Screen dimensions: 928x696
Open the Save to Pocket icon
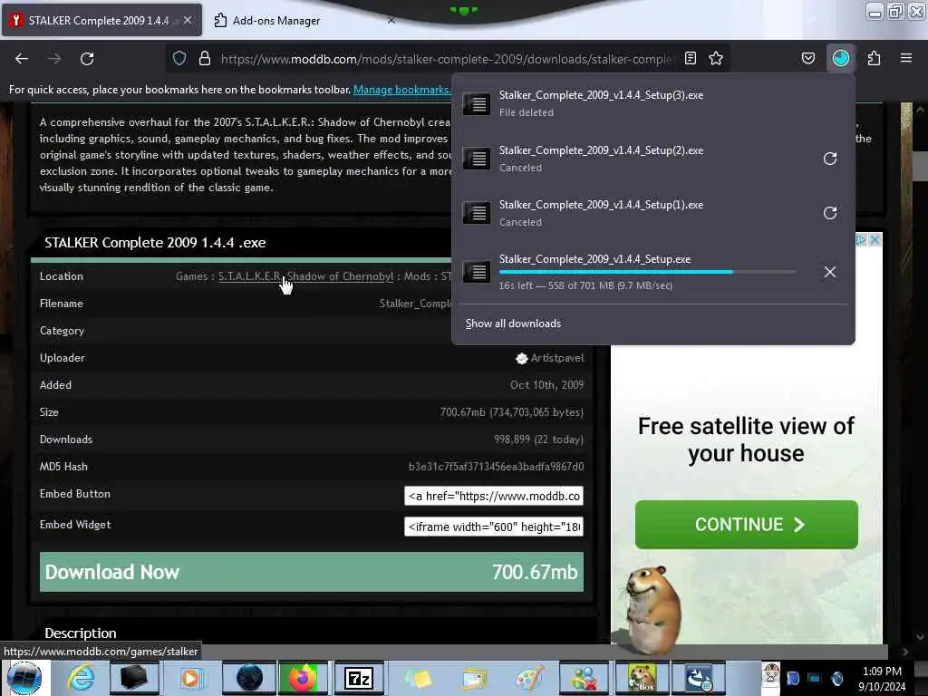[807, 58]
